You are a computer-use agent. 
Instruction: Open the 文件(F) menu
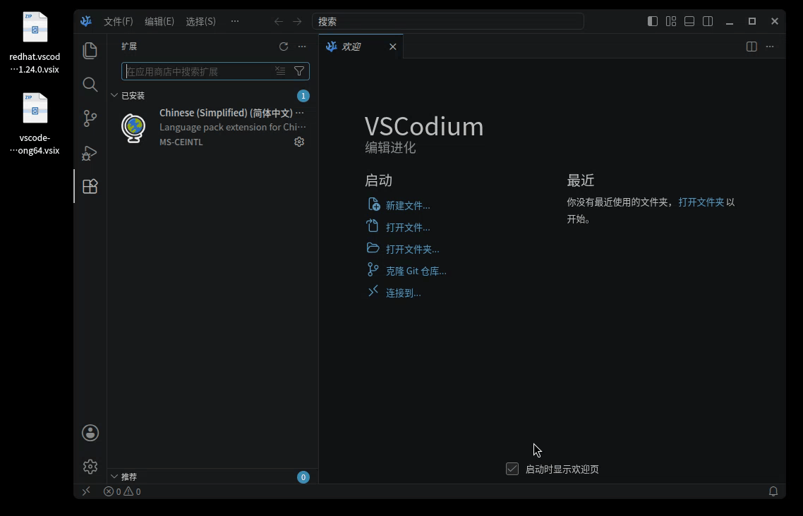click(x=119, y=21)
